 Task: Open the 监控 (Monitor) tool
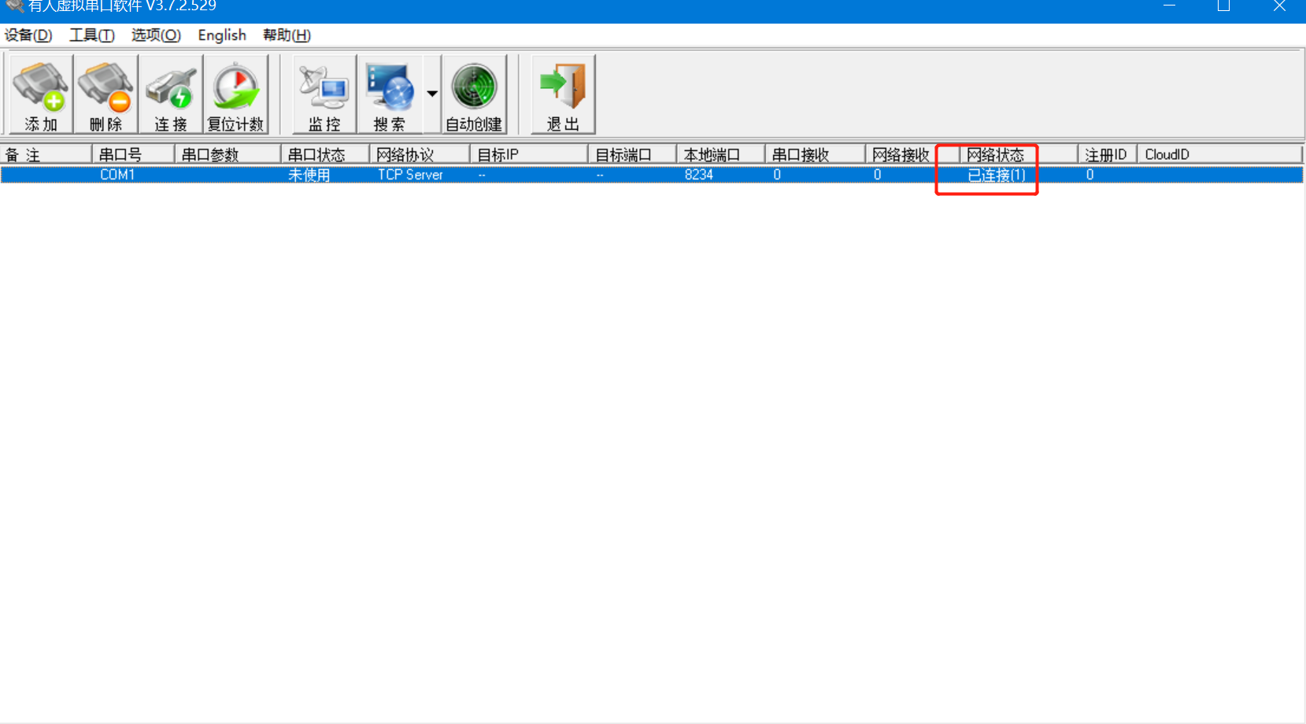324,94
